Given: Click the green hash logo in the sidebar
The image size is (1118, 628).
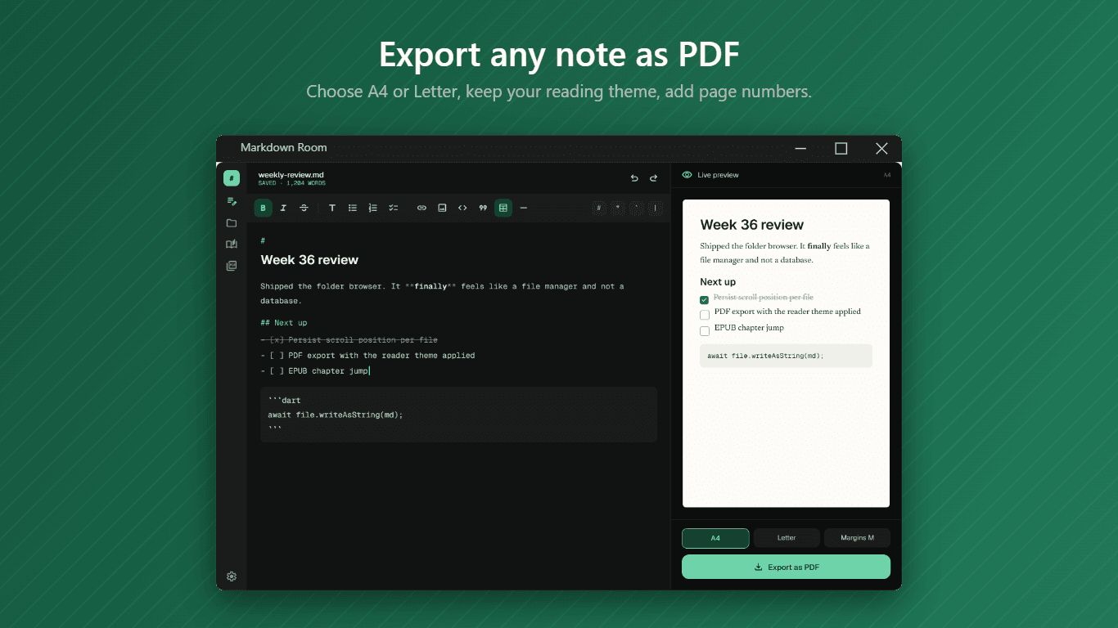Looking at the screenshot, I should pos(232,178).
